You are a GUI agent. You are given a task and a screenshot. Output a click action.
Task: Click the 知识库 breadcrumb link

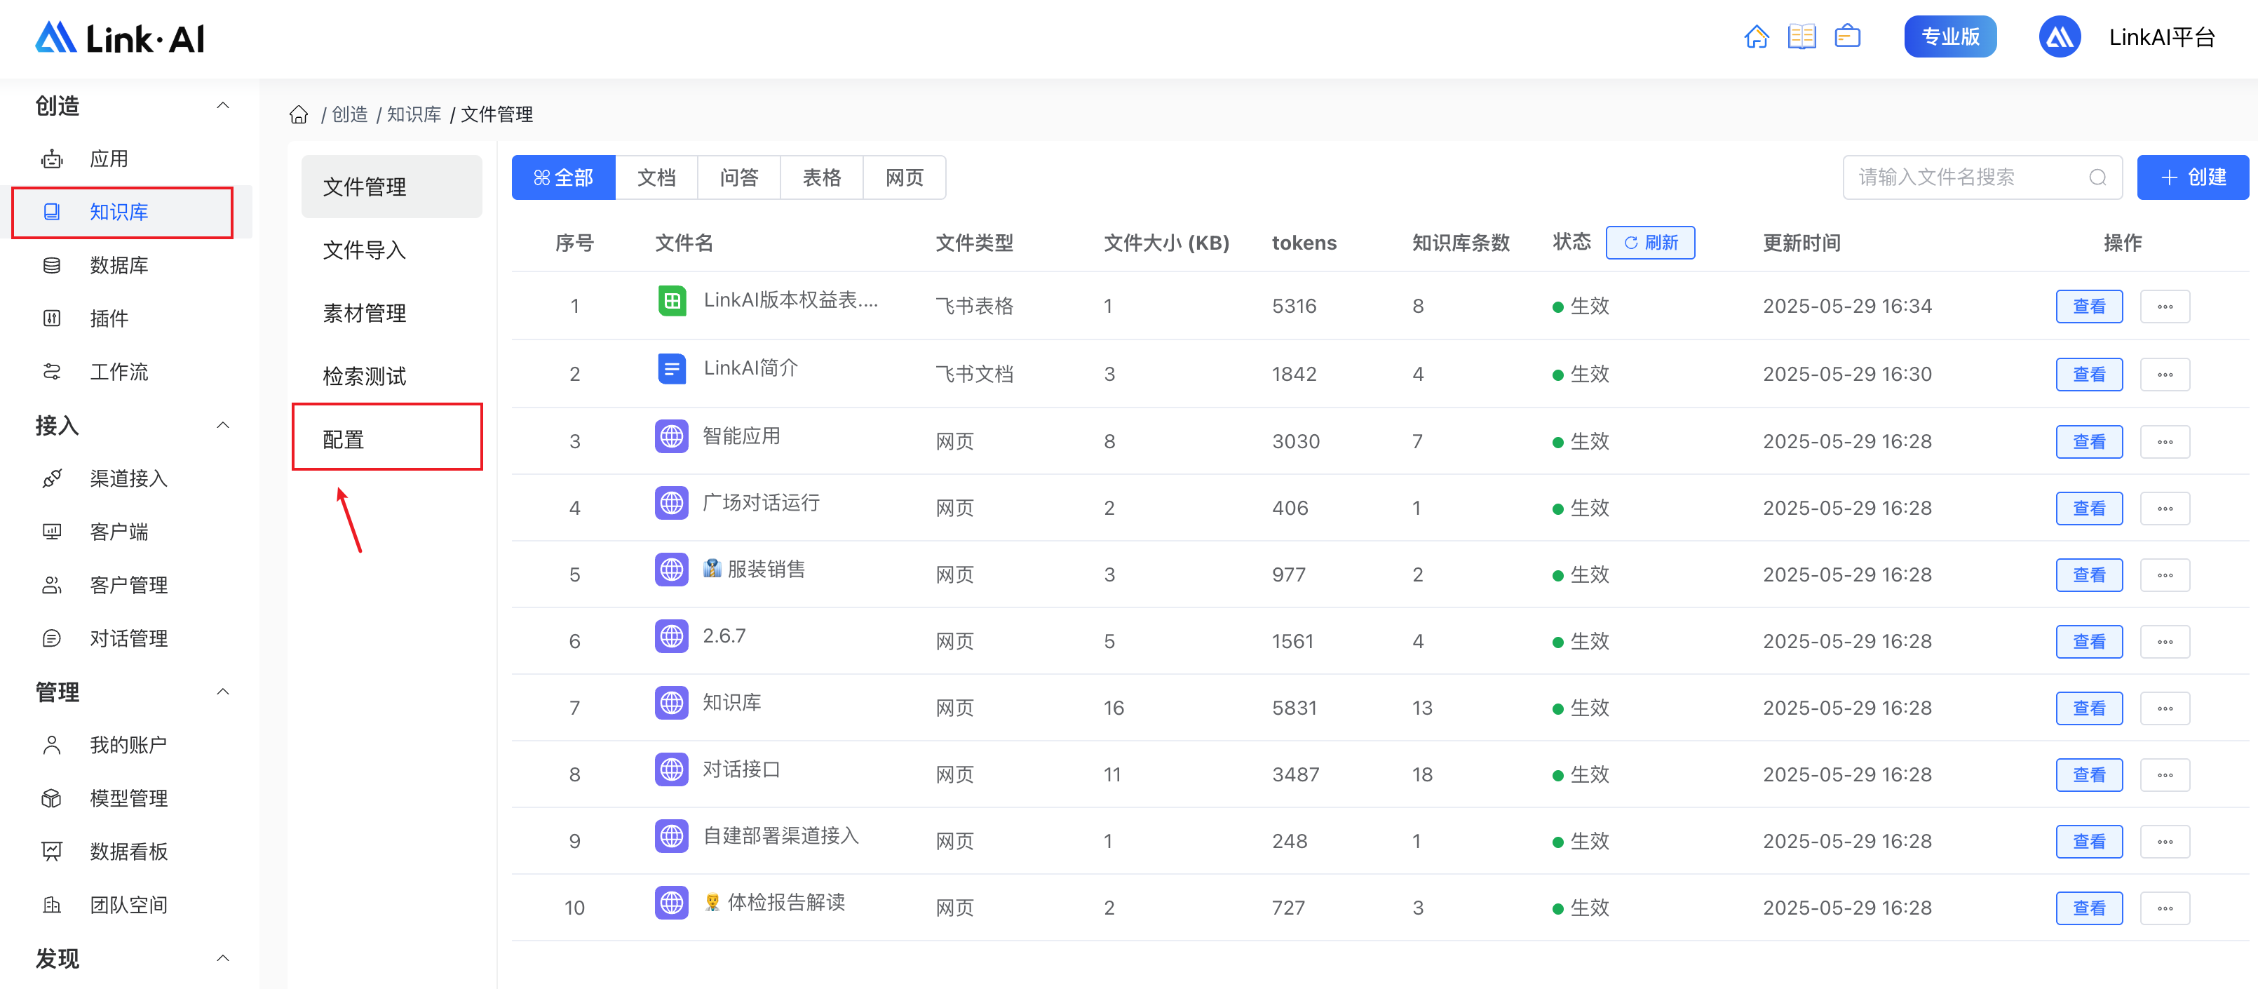[414, 115]
